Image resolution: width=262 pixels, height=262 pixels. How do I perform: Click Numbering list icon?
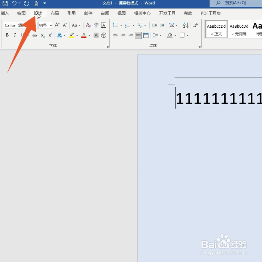pos(128,25)
